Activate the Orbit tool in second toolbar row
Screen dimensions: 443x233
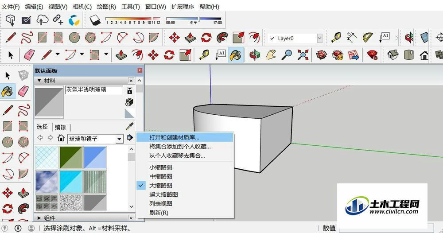pyautogui.click(x=255, y=54)
